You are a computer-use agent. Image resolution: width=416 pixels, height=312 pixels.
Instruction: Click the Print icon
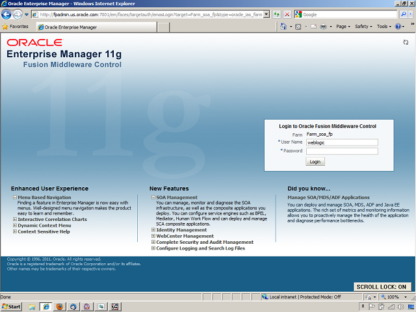pyautogui.click(x=323, y=27)
